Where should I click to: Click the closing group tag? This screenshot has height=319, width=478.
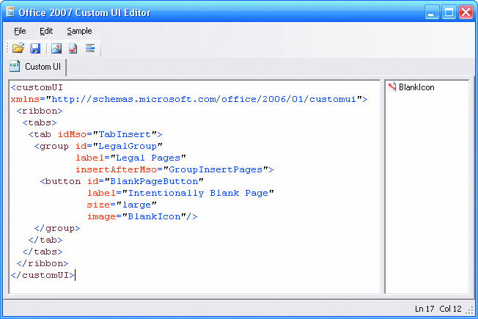(57, 228)
